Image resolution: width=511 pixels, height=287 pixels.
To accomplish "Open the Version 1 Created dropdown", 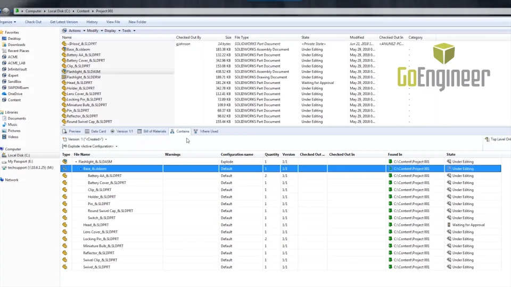I will 106,139.
